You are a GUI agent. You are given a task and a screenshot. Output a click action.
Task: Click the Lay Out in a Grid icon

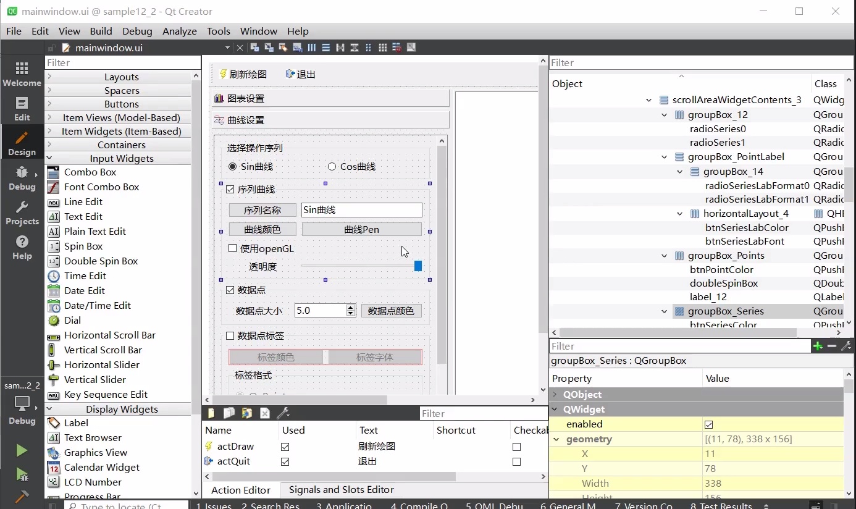pyautogui.click(x=382, y=48)
